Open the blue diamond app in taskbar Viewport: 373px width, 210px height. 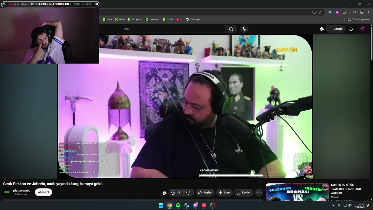[x=187, y=205]
